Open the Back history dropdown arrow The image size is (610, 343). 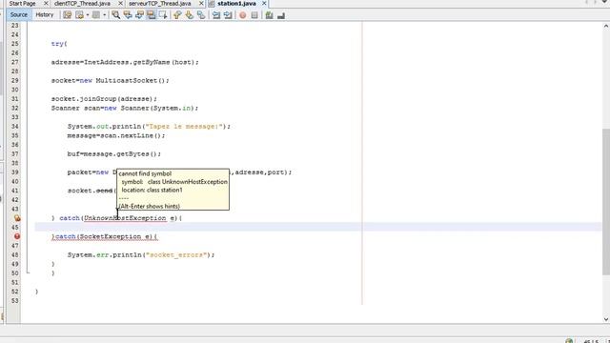(88, 15)
